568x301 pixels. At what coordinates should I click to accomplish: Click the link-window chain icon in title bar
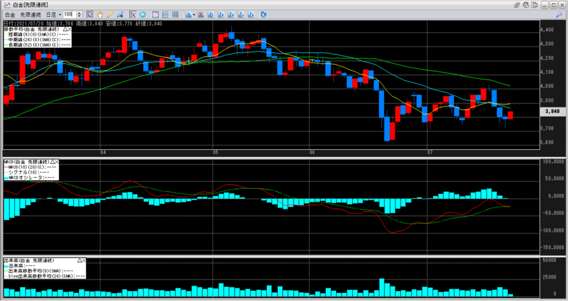pos(517,5)
